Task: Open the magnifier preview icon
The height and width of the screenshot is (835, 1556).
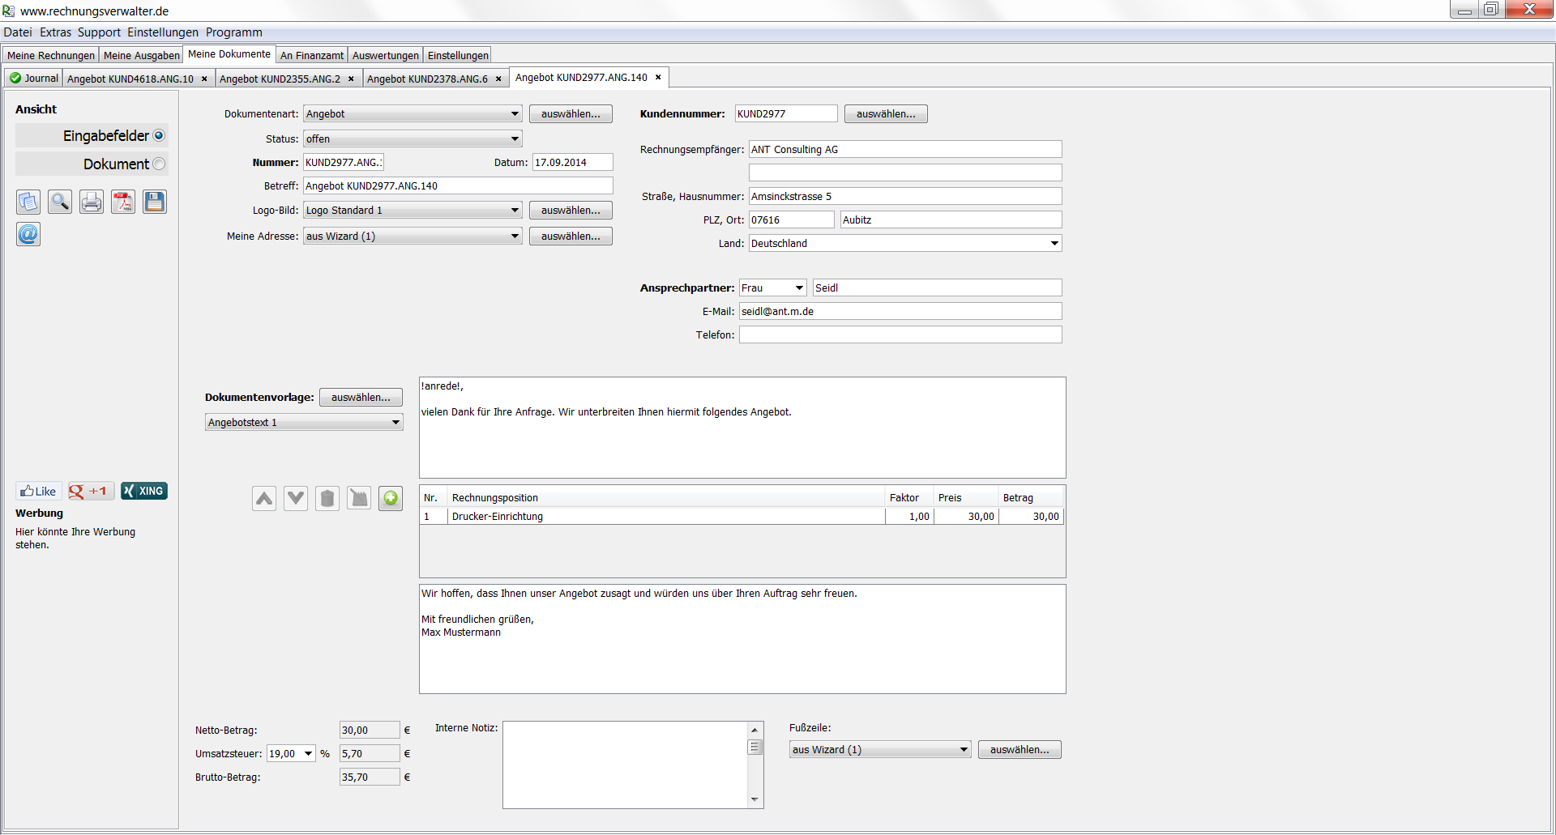Action: pyautogui.click(x=60, y=202)
